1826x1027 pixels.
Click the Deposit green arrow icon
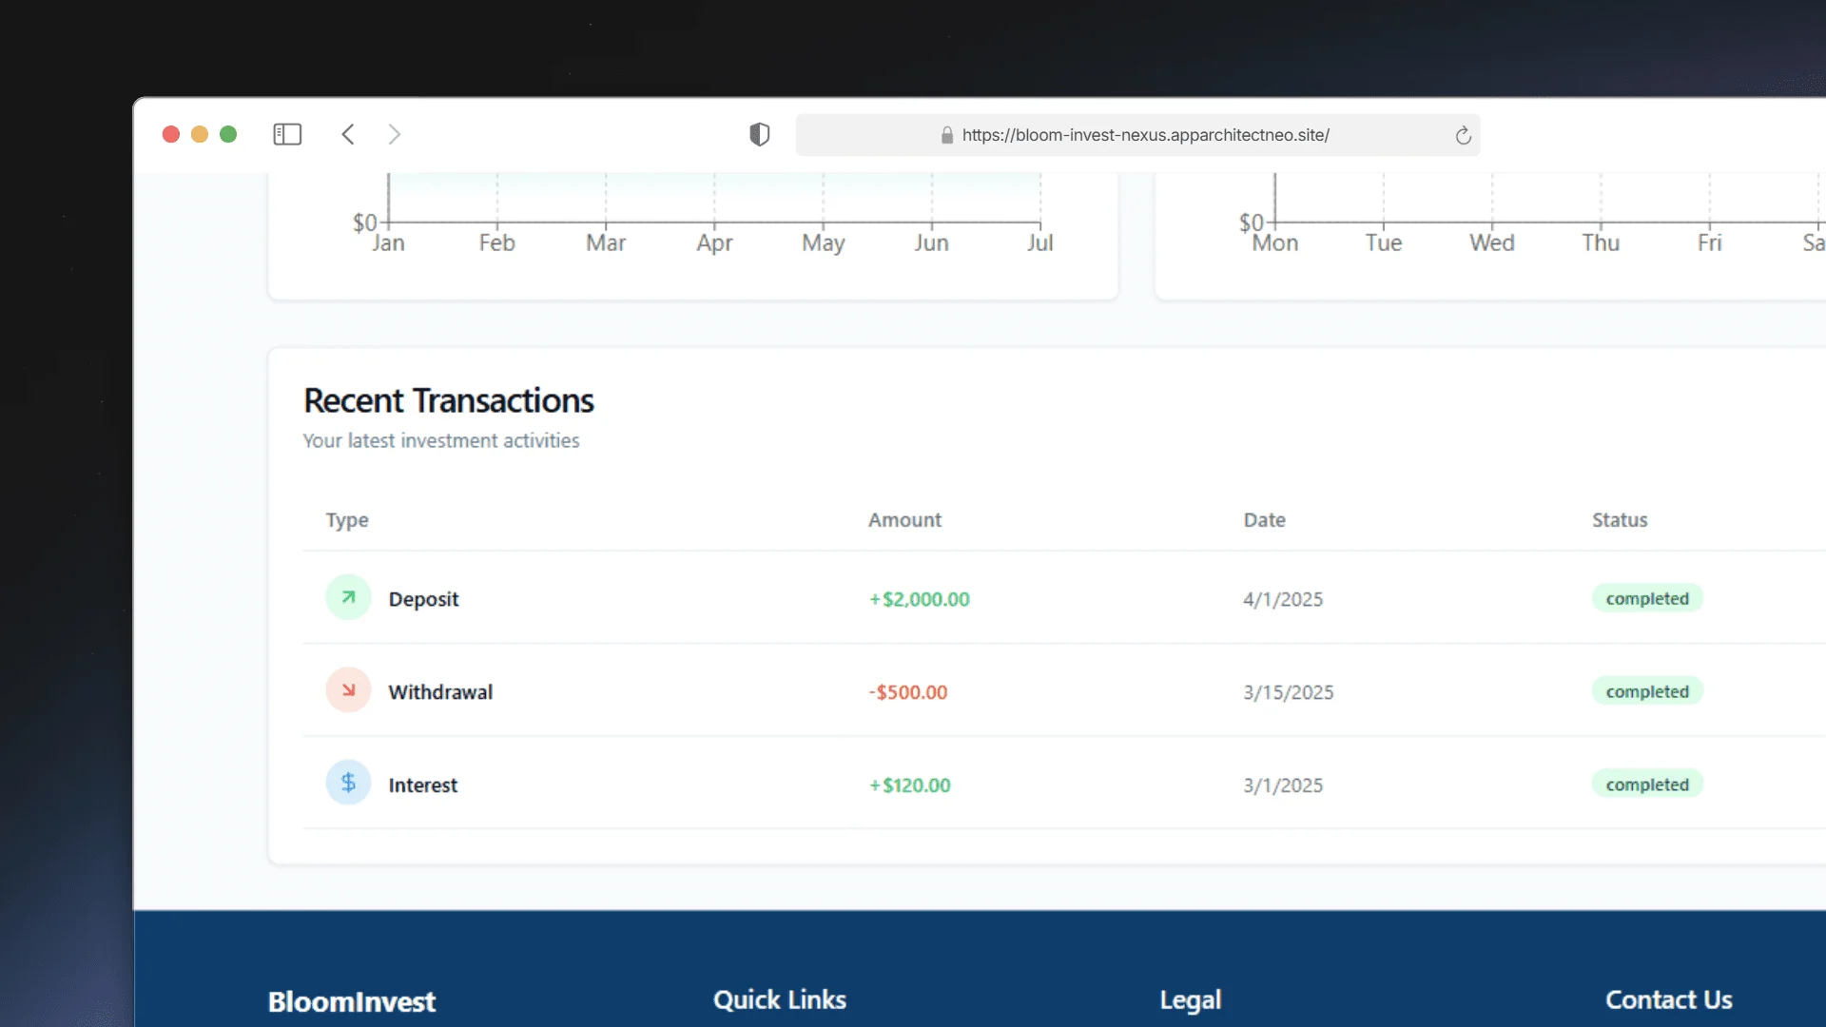pos(348,598)
